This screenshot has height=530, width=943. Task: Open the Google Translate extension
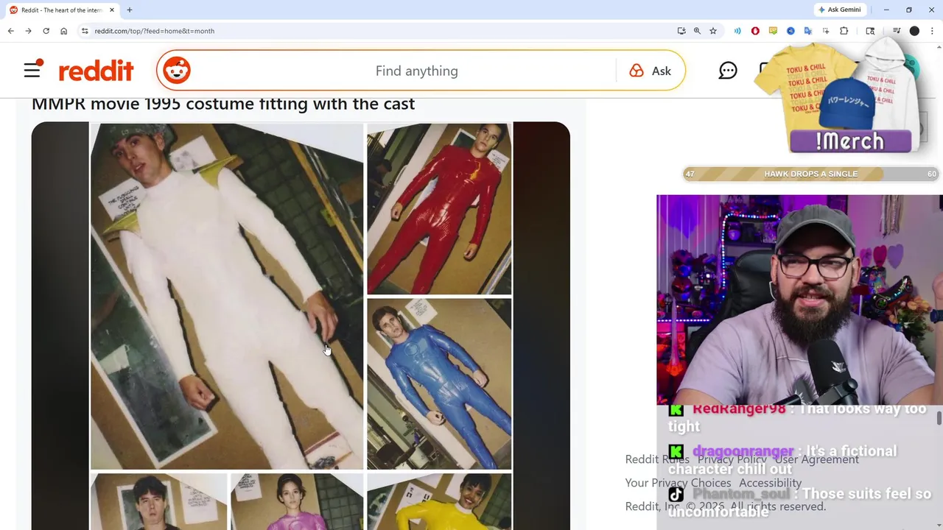(x=808, y=31)
